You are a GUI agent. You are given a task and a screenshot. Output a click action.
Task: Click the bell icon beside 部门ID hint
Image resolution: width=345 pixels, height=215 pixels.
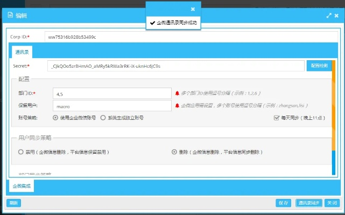177,93
